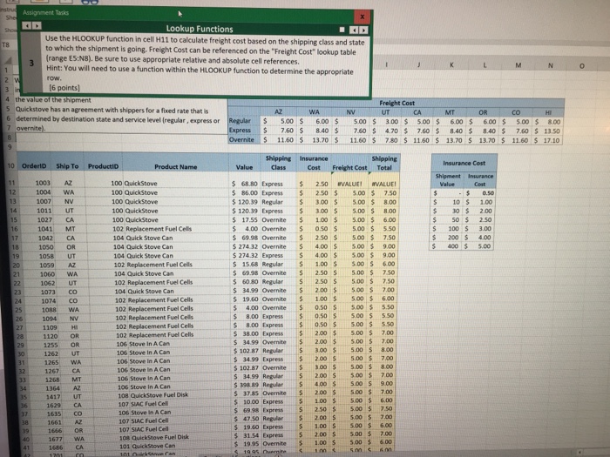Click the [6 points] text in task instructions
Viewport: 610px width, 457px height.
tap(64, 88)
